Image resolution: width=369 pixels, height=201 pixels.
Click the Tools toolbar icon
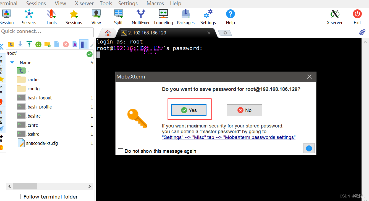point(51,17)
